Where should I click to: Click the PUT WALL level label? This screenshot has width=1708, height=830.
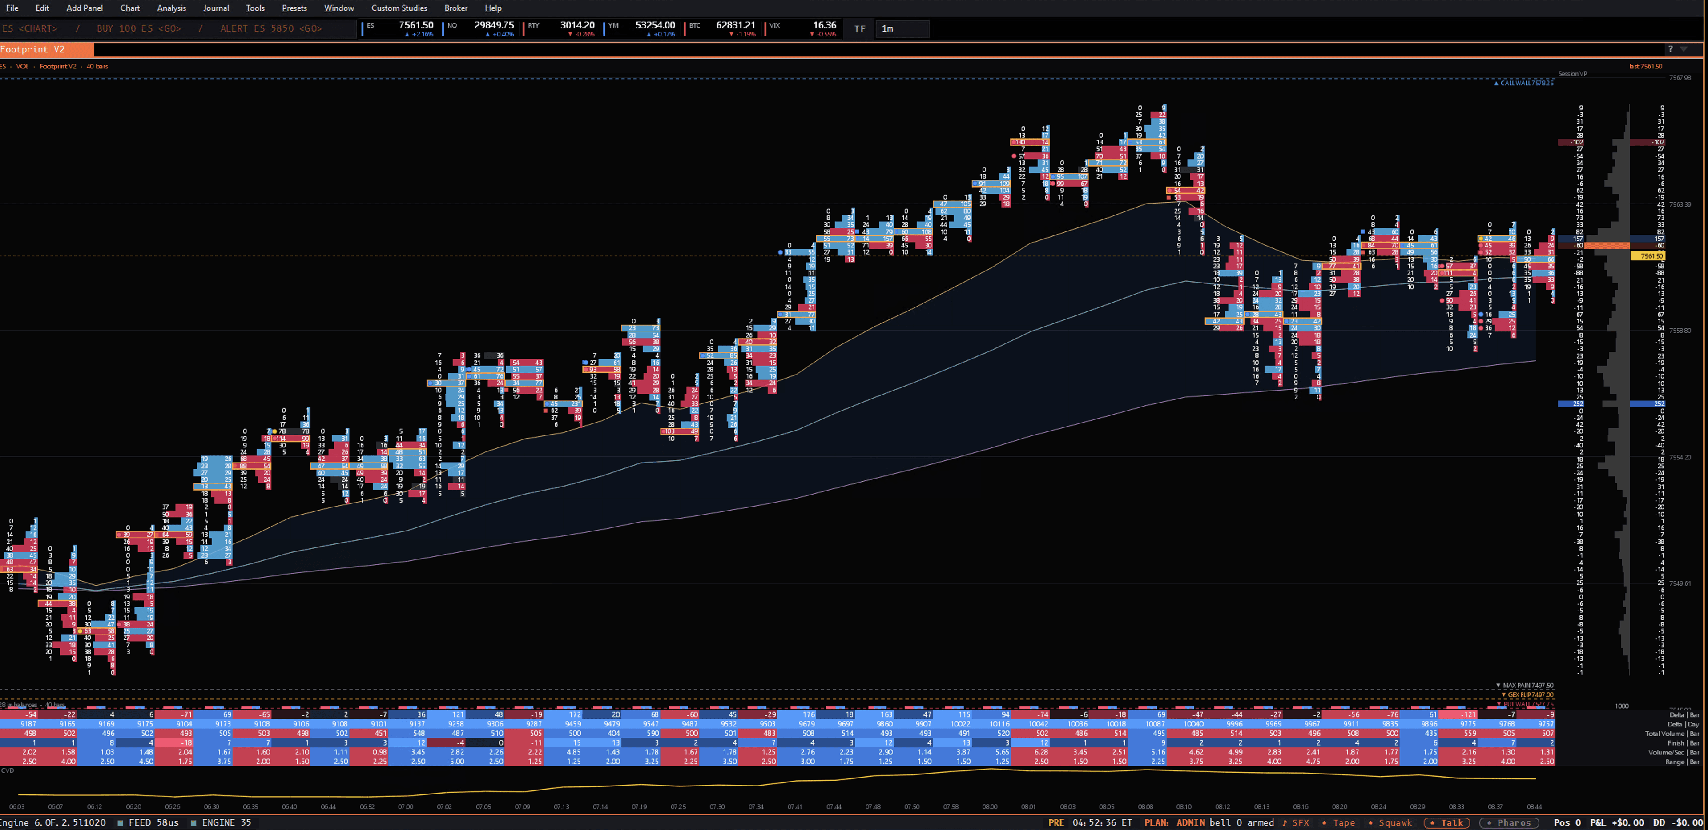click(x=1526, y=704)
